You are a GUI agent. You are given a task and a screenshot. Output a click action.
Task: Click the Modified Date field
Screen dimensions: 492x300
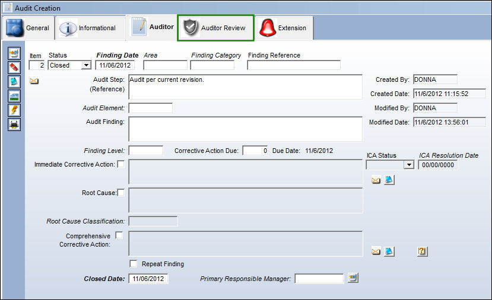pyautogui.click(x=449, y=122)
